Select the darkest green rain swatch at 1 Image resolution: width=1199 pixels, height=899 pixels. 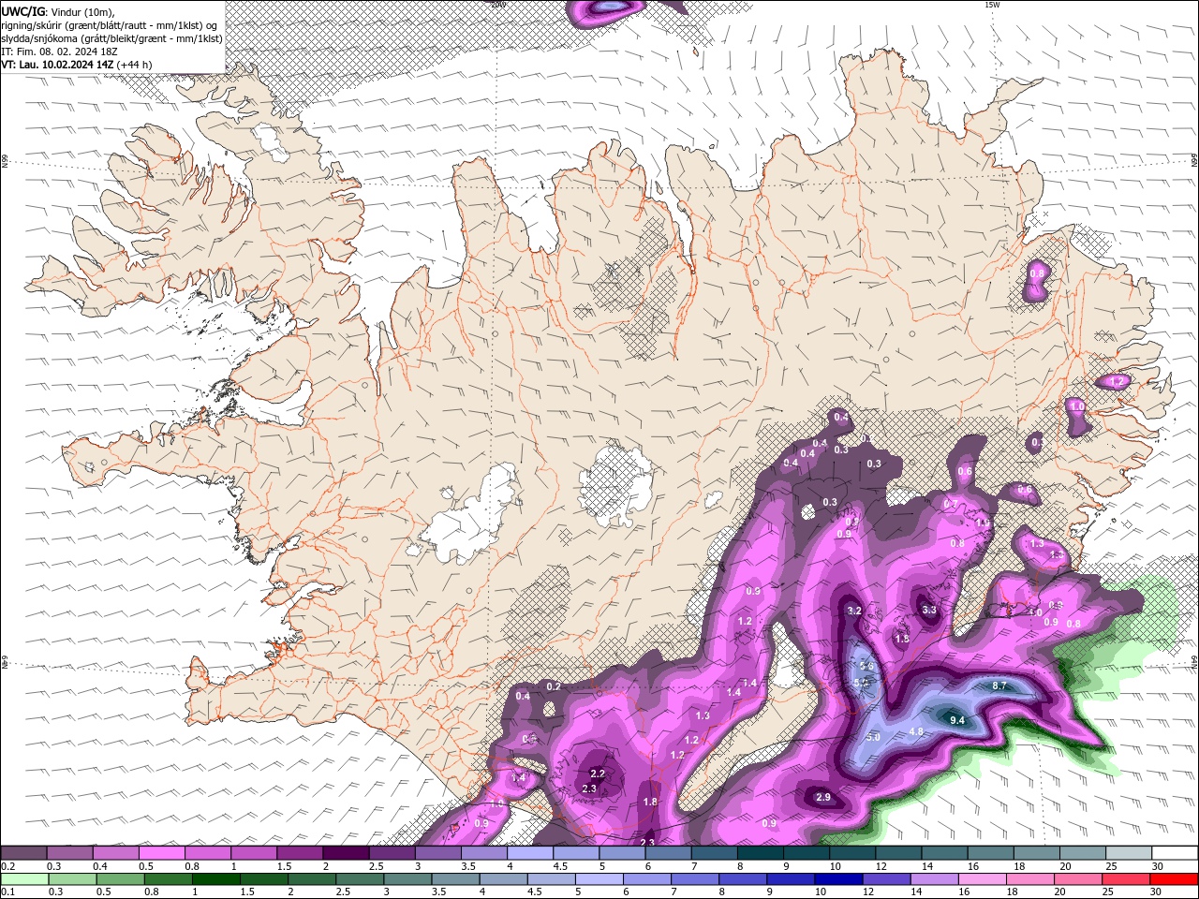[x=215, y=878]
